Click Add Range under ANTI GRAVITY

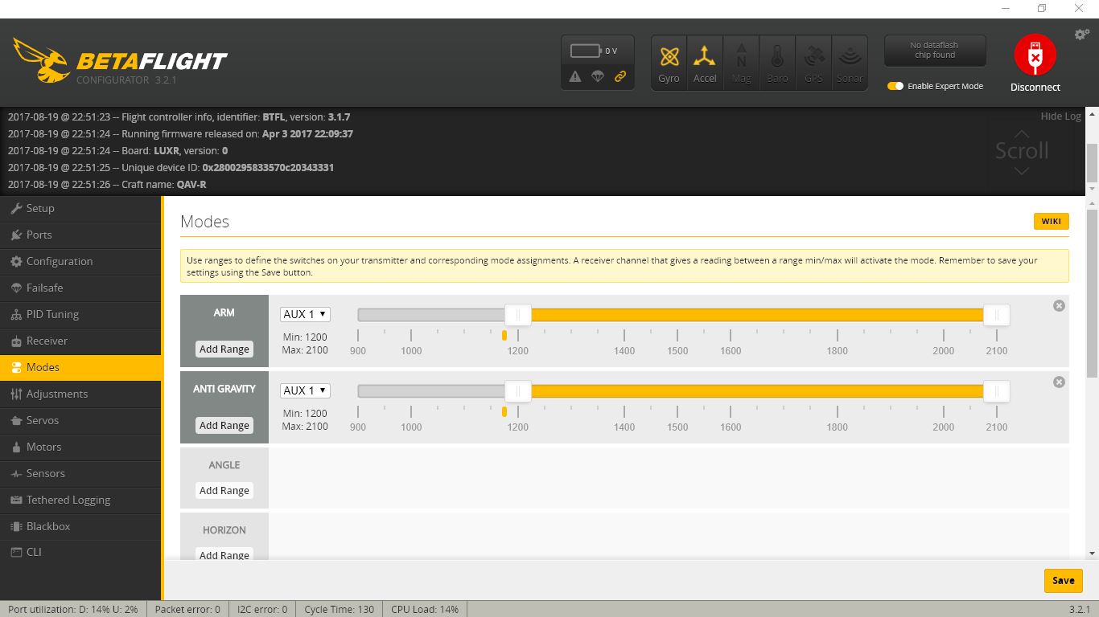click(224, 426)
